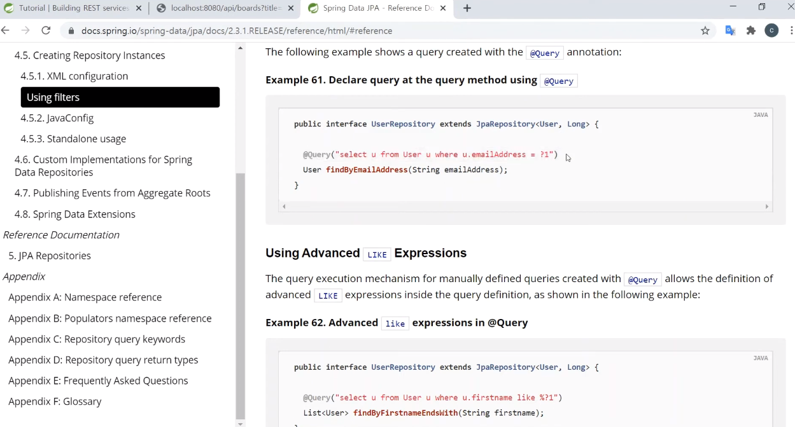
Task: Open the Appendix heading link
Action: 24,276
